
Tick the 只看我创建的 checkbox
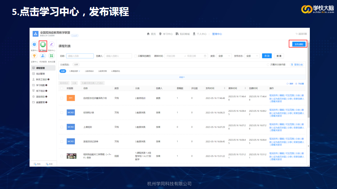pos(136,56)
